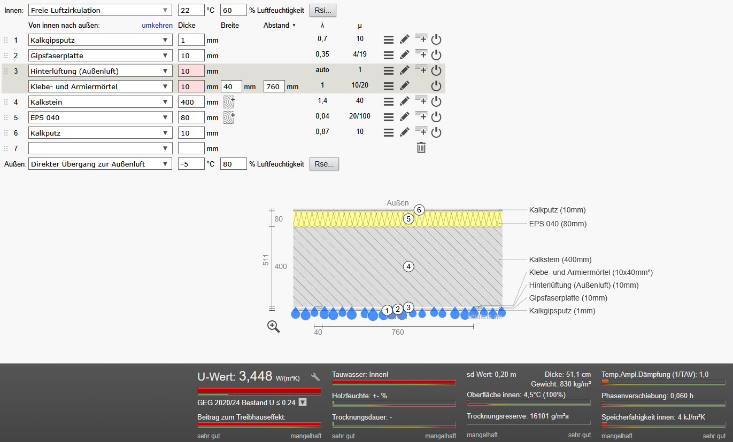Open U-Wert settings wrench icon

[x=315, y=377]
